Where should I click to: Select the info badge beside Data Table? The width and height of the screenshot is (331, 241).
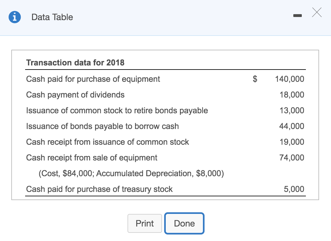pyautogui.click(x=15, y=17)
